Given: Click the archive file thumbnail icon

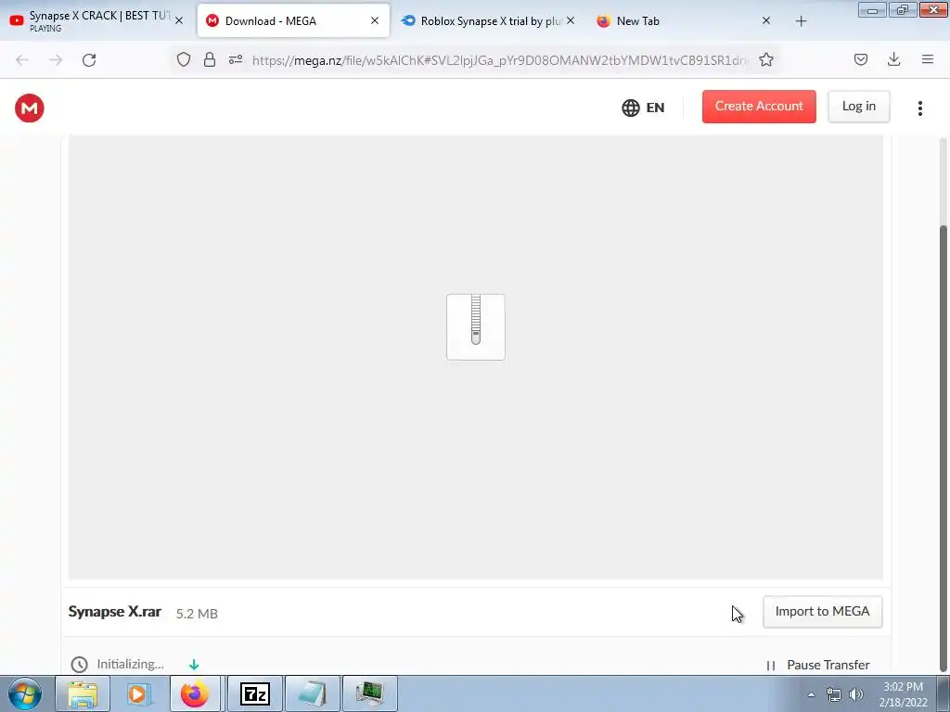Looking at the screenshot, I should tap(476, 327).
